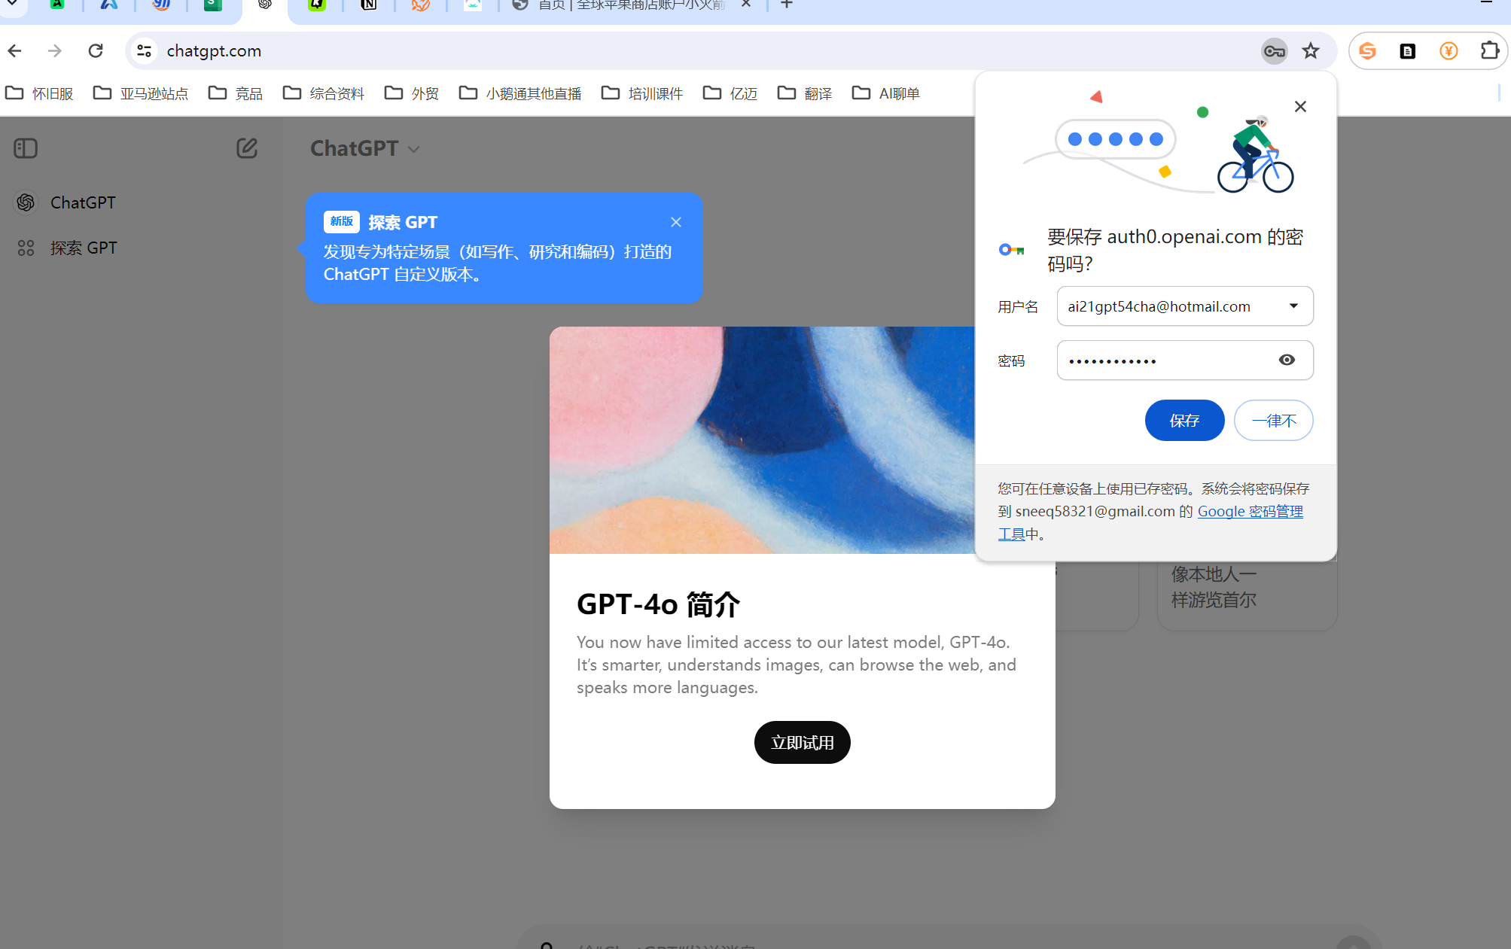Open the 培训课件 bookmark folder
Screen dimensions: 1511x949
click(642, 93)
